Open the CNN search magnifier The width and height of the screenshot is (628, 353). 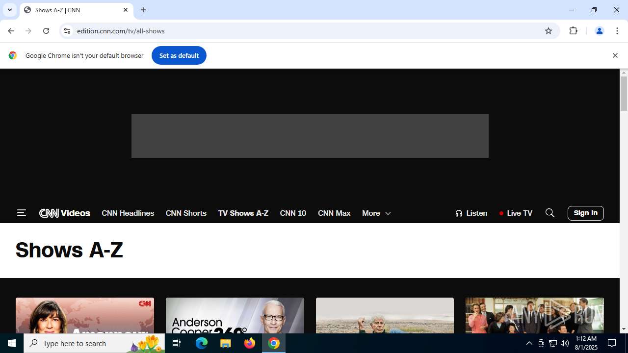point(550,213)
